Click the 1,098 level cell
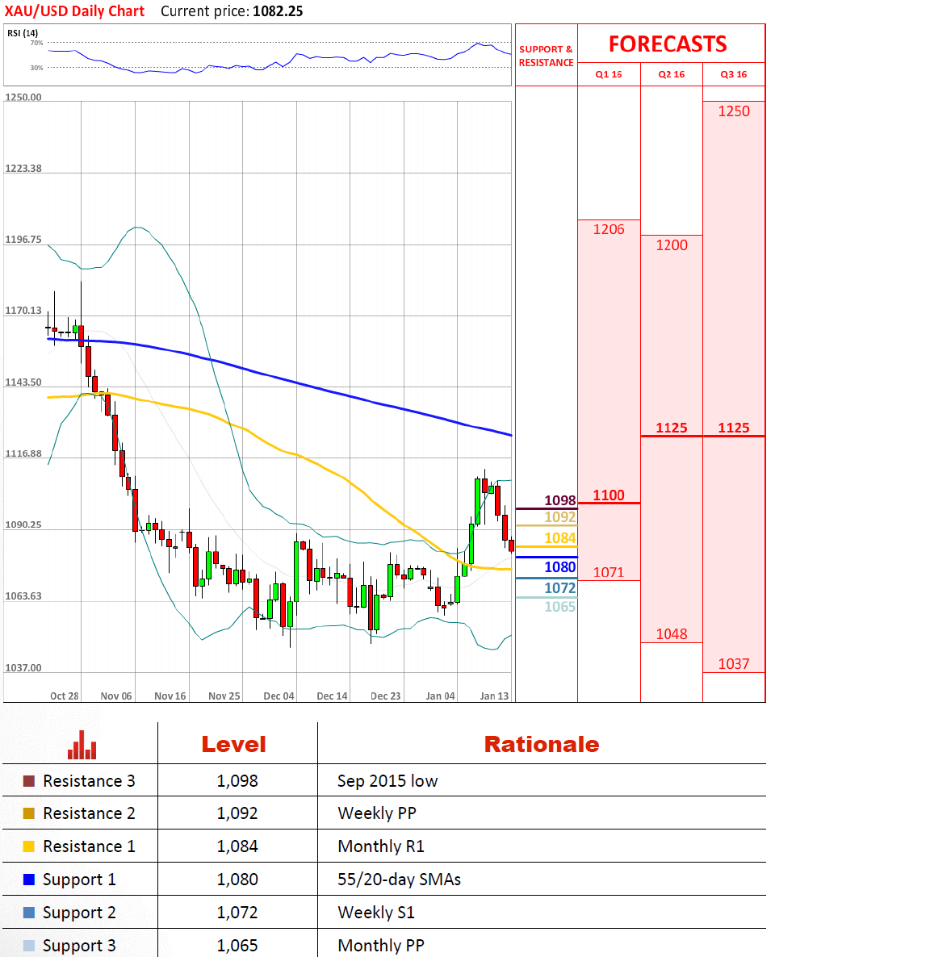 coord(237,781)
